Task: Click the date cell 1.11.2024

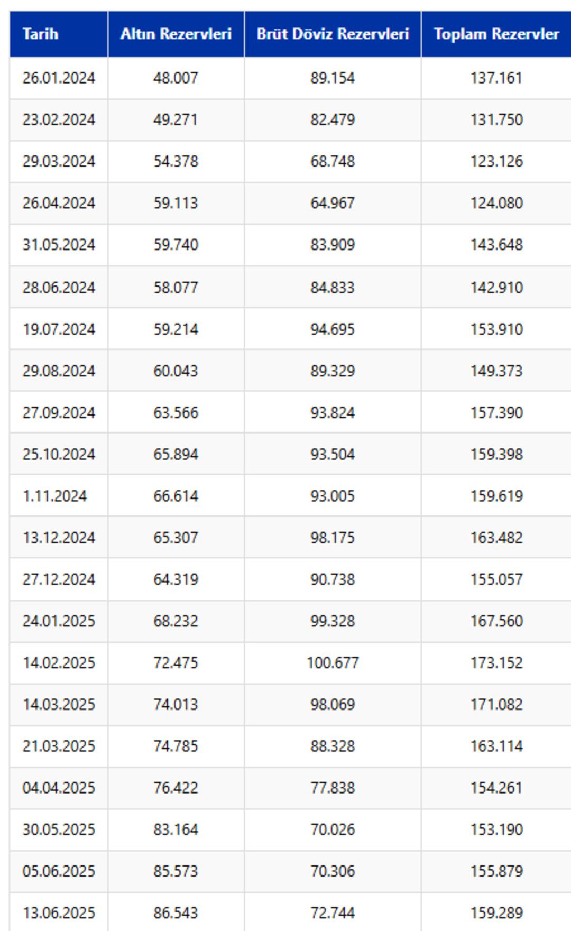Action: click(54, 496)
